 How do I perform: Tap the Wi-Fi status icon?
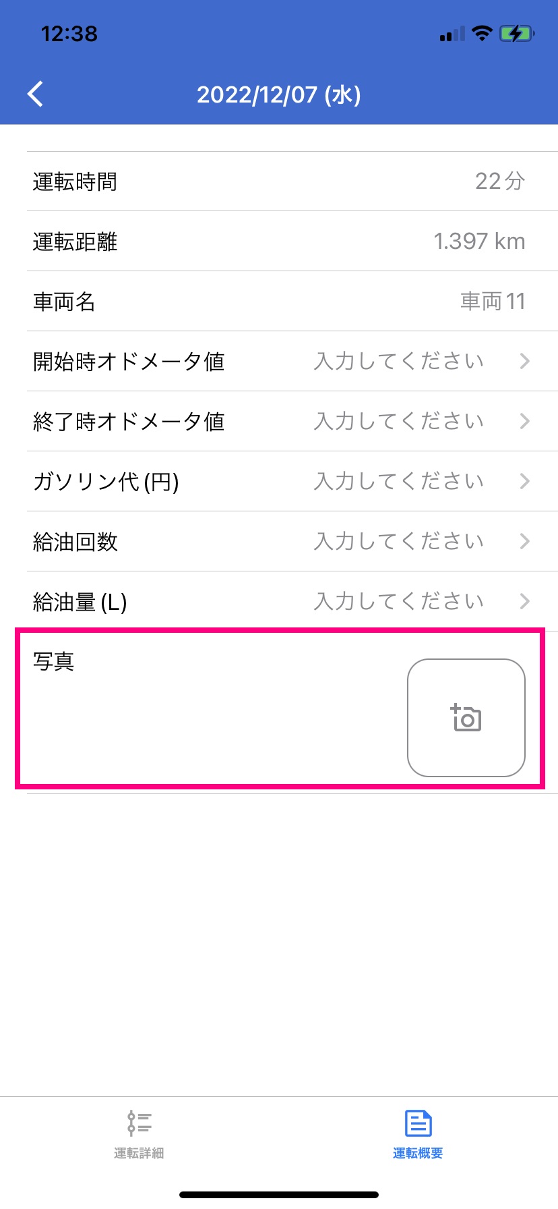tap(482, 34)
